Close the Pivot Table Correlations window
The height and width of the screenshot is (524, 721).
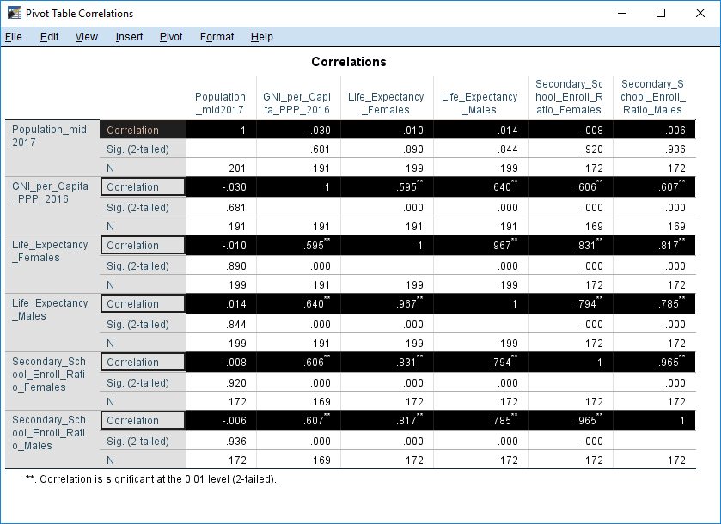[700, 14]
